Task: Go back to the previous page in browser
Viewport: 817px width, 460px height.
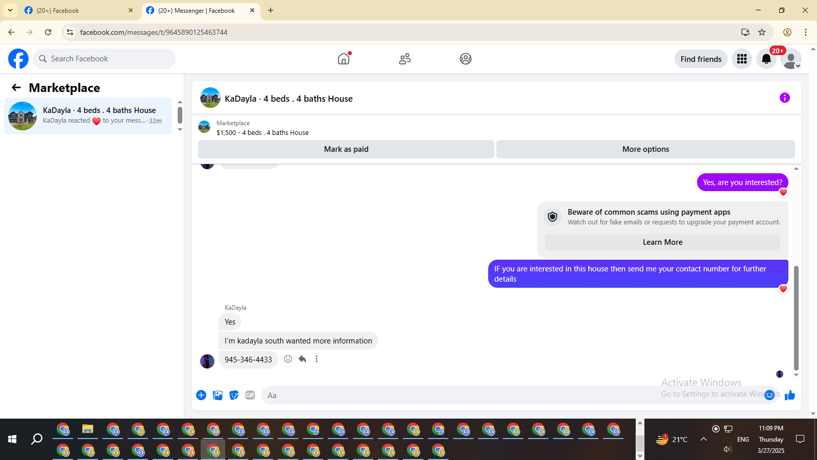Action: tap(11, 32)
